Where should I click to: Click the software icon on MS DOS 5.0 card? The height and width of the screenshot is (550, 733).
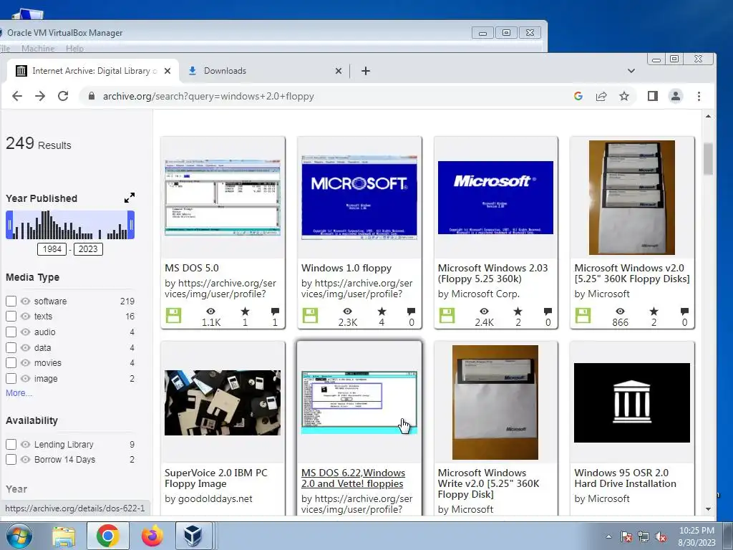(173, 316)
